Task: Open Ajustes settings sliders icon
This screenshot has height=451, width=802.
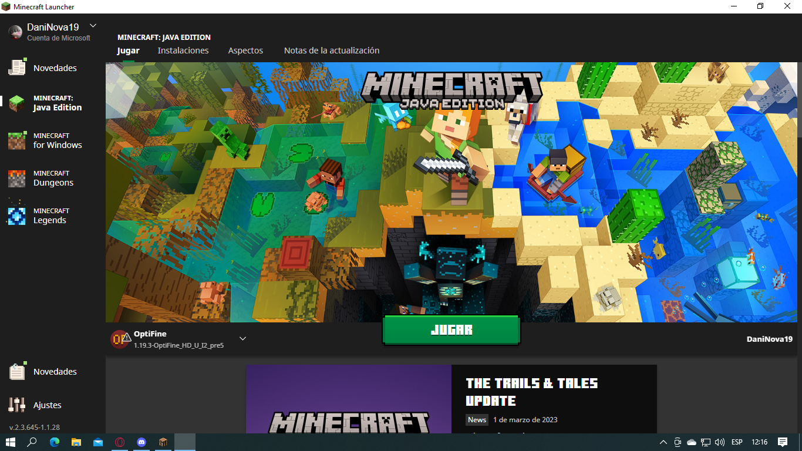Action: pyautogui.click(x=17, y=405)
